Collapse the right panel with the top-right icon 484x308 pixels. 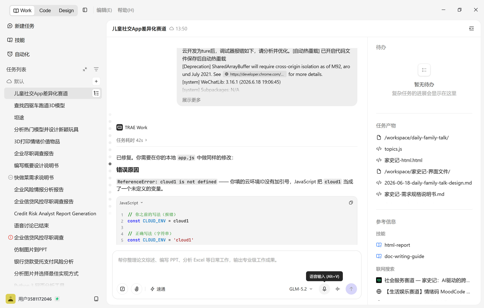point(471,28)
